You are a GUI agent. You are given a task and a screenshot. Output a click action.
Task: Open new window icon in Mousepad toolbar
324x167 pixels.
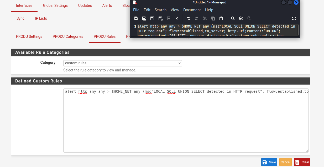(144, 18)
